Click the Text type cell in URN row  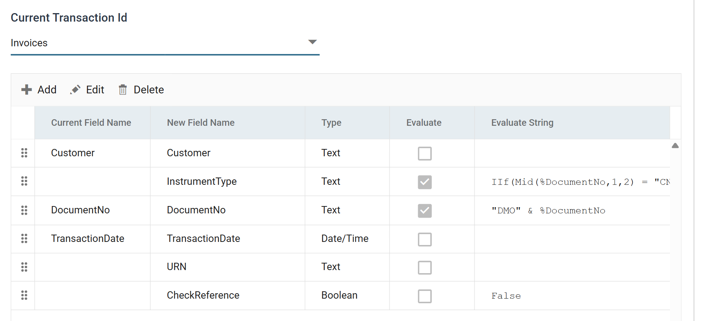347,267
